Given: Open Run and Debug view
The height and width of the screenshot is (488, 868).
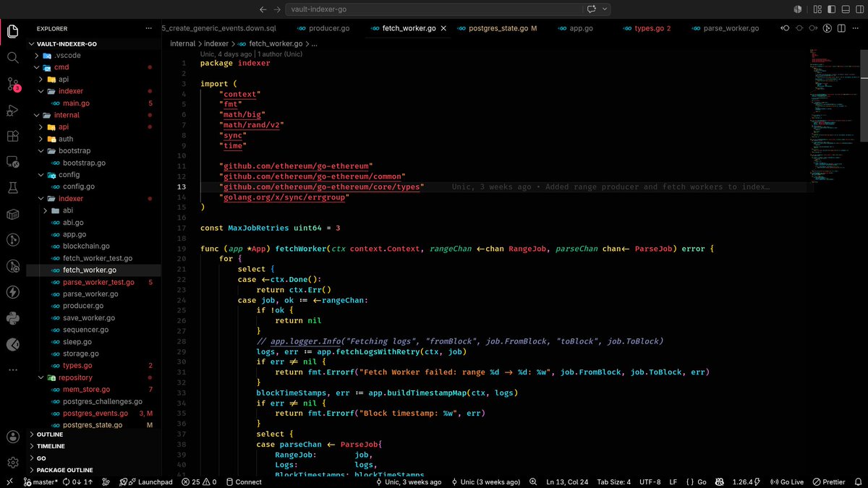Looking at the screenshot, I should [x=12, y=110].
